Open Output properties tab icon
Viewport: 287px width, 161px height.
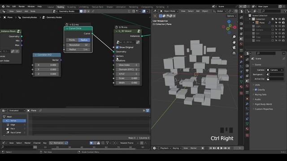(247, 71)
